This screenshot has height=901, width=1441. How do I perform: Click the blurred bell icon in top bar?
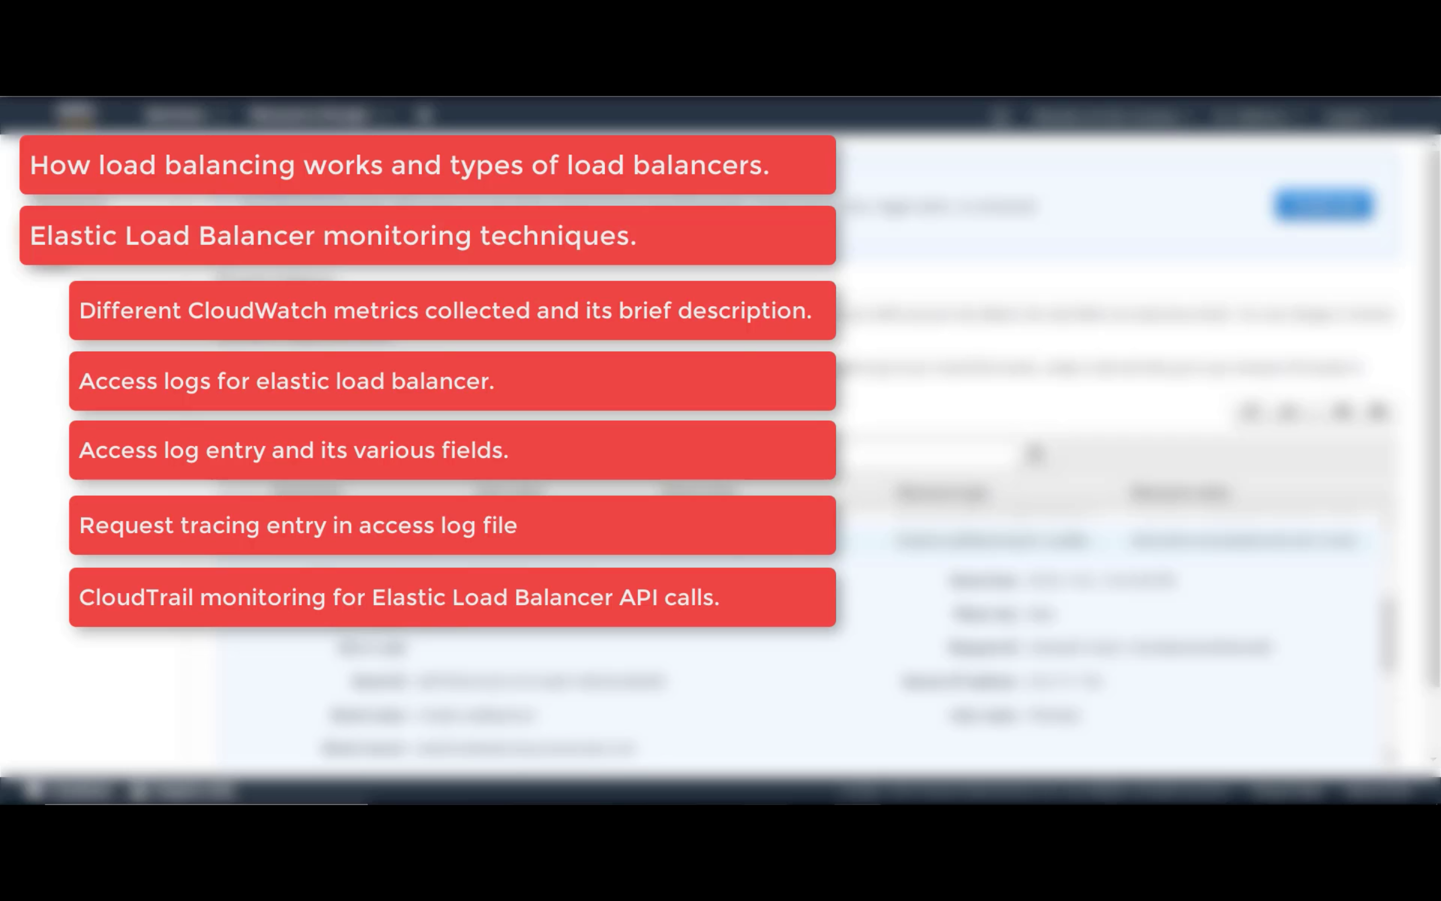[1000, 115]
